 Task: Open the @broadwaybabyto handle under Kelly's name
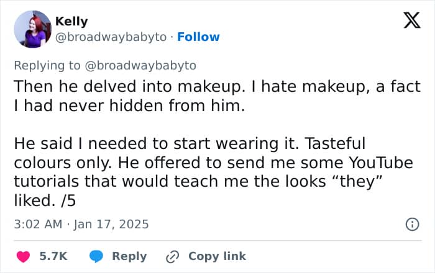[x=111, y=37]
